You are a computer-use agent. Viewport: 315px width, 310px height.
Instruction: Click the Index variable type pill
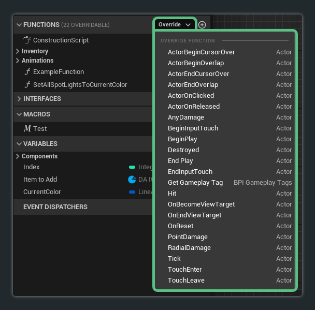coord(132,167)
